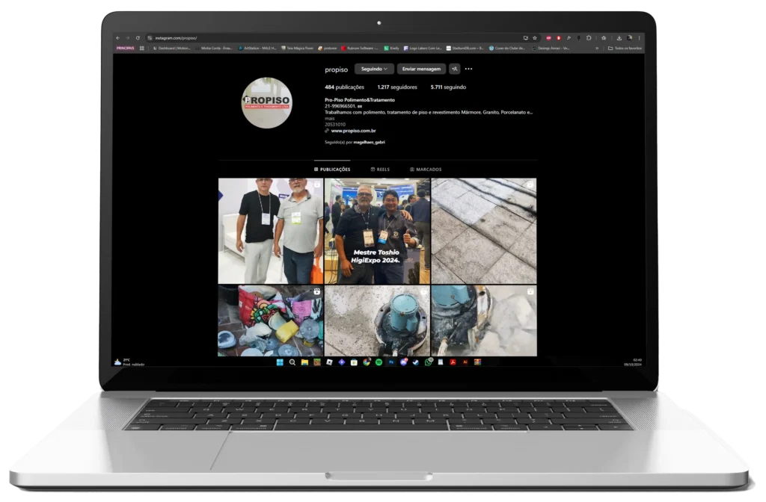Open the taskbar clock and date
This screenshot has width=766, height=502.
click(x=633, y=362)
